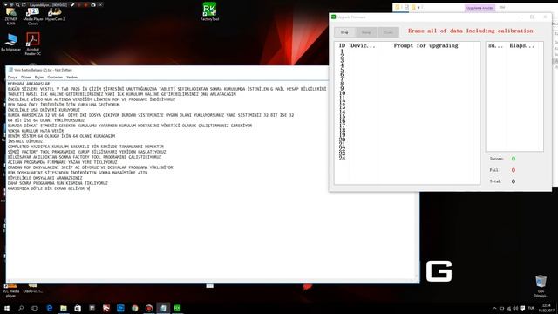Switch to the green RK FactoryTool taskbar icon
This screenshot has height=314, width=558.
click(x=177, y=308)
